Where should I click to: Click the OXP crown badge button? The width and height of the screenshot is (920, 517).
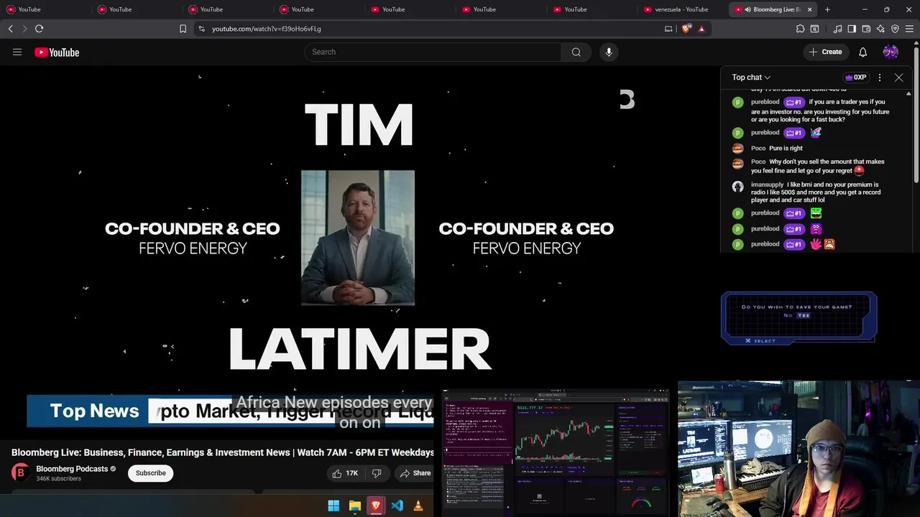(856, 78)
